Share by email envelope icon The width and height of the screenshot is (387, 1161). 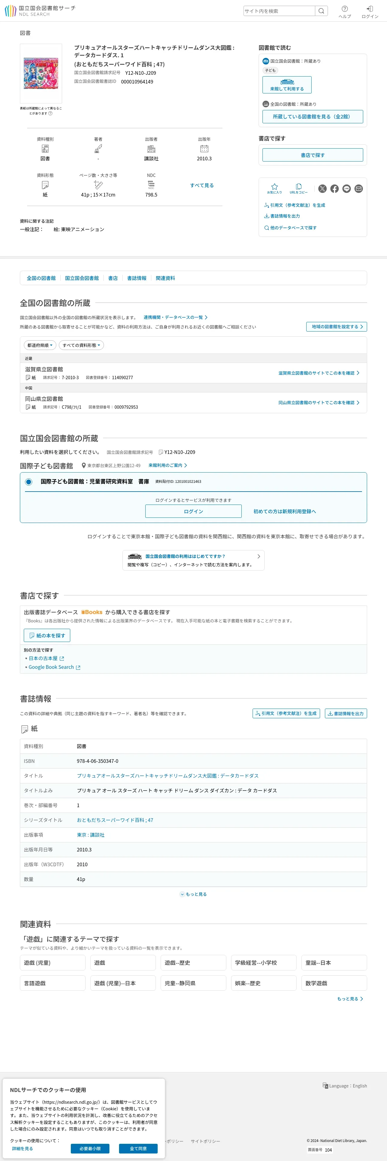359,188
